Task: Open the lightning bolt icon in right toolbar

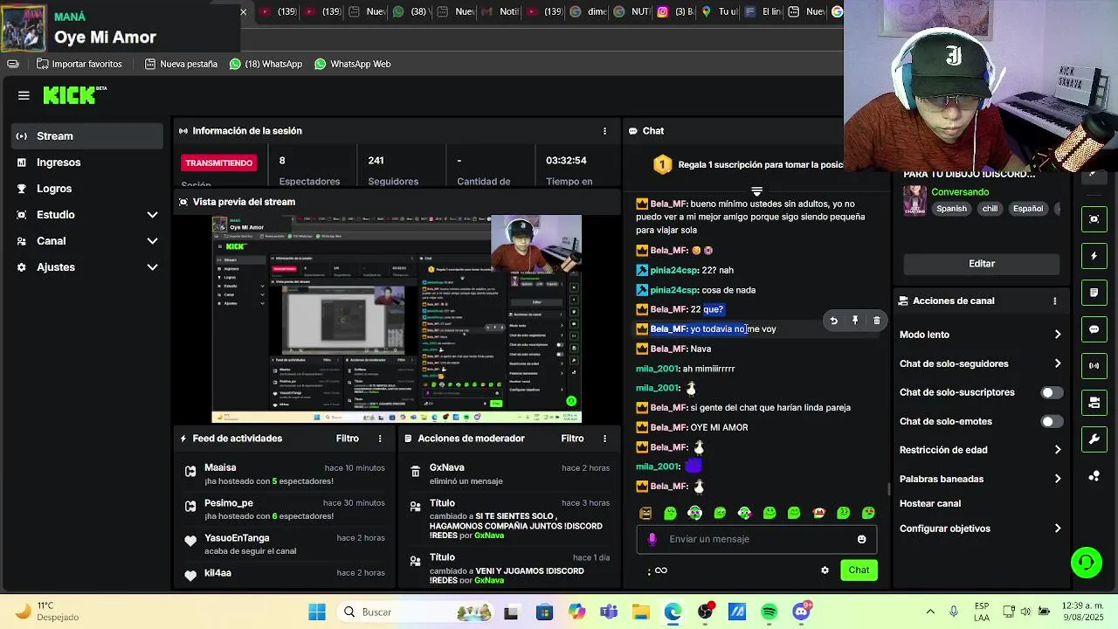Action: (1094, 256)
